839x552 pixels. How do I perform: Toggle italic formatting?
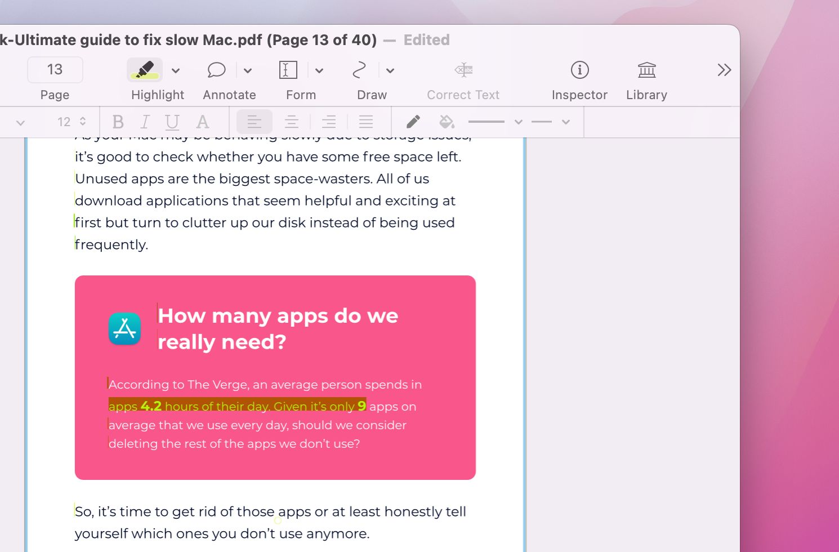tap(145, 122)
